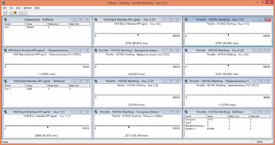Click the Клавиатура - Buffered title bar
The width and height of the screenshot is (275, 145).
click(39, 19)
